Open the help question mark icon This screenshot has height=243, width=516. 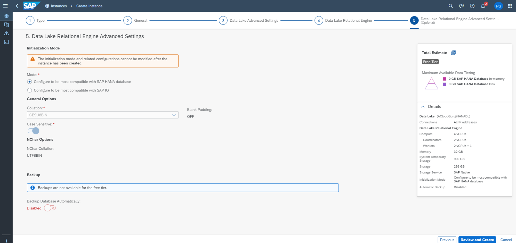pos(472,6)
